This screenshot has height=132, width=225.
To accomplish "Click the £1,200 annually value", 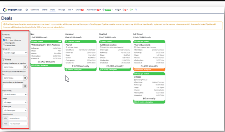I will tap(81, 66).
